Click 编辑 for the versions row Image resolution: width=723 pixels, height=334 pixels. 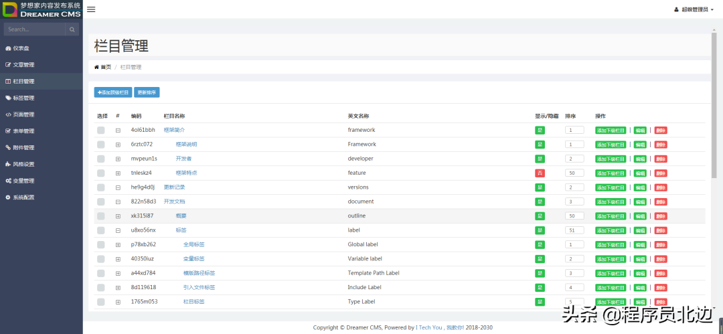640,188
